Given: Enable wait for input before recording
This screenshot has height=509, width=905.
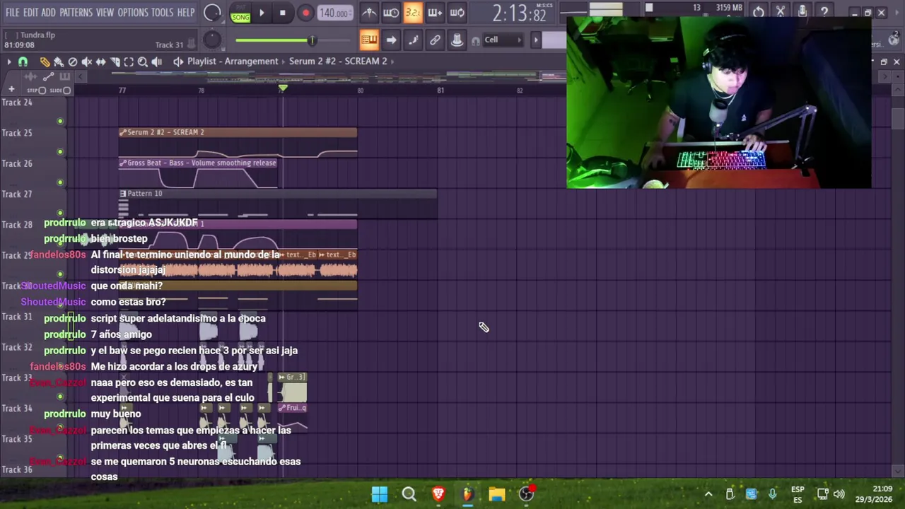Looking at the screenshot, I should click(x=391, y=13).
